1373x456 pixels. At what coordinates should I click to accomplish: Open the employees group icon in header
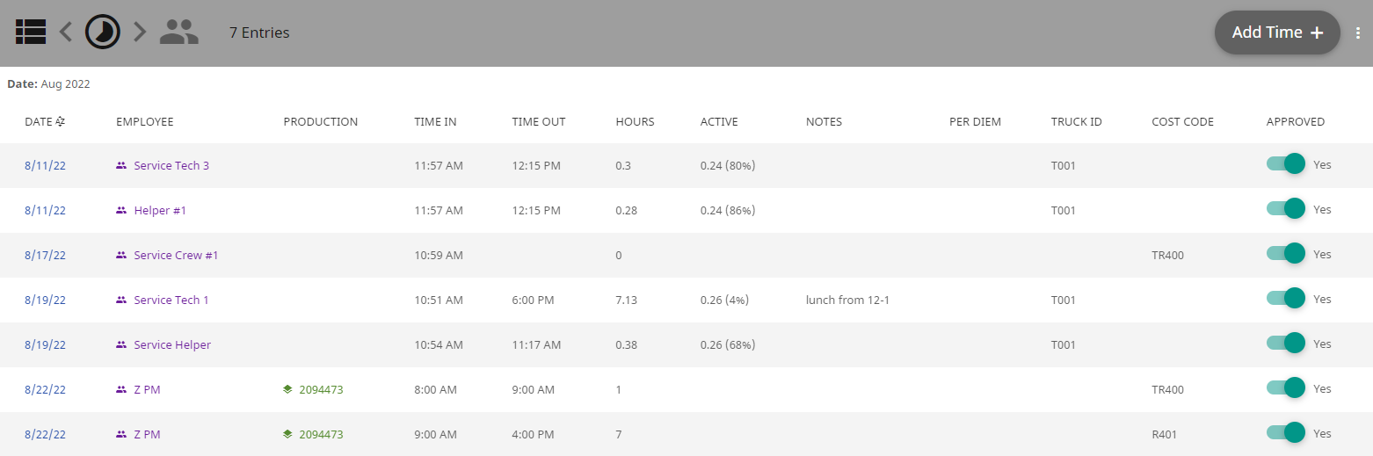(x=179, y=33)
